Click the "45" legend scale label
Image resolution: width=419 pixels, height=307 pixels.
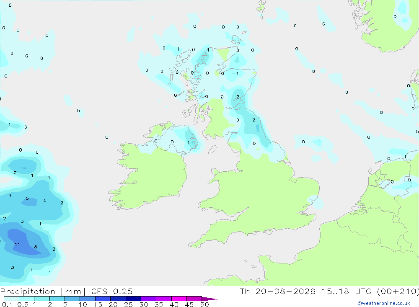click(x=189, y=304)
